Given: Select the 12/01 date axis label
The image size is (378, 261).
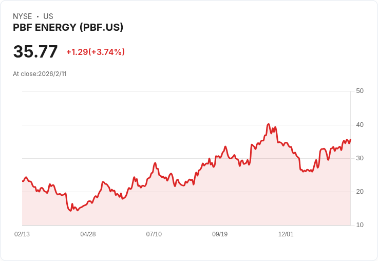Looking at the screenshot, I should click(286, 234).
